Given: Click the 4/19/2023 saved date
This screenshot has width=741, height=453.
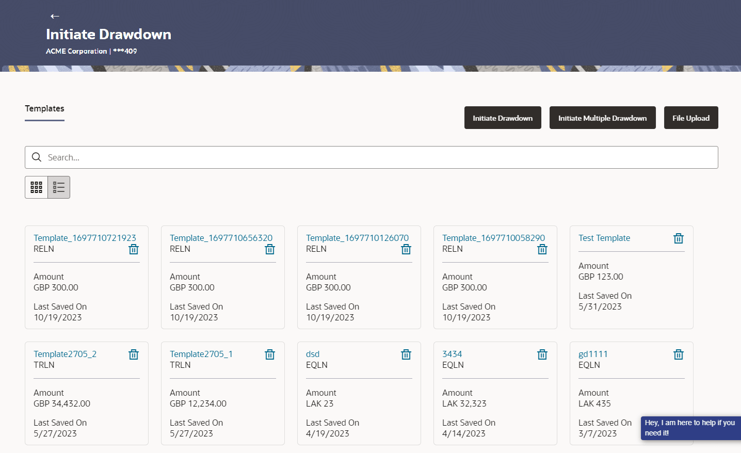Looking at the screenshot, I should tap(328, 433).
